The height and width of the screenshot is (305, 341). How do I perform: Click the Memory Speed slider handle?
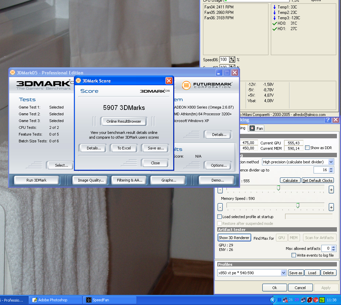pos(298,206)
